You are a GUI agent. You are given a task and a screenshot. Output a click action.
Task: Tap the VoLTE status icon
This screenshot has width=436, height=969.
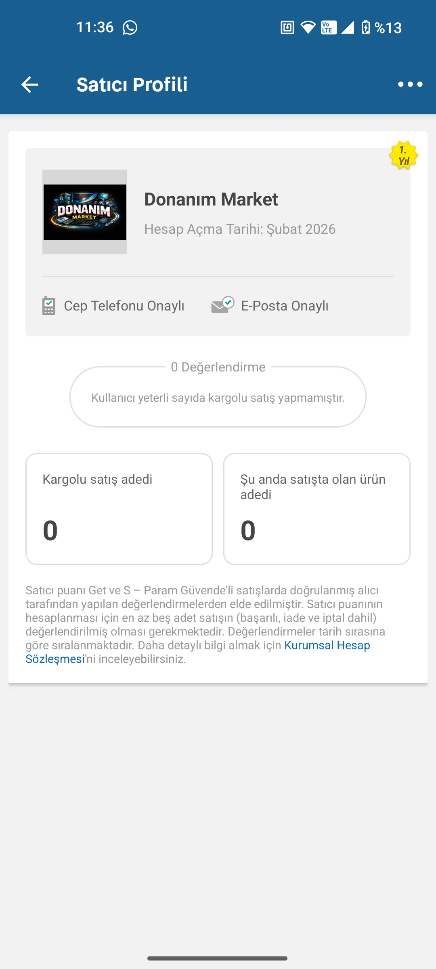point(328,27)
